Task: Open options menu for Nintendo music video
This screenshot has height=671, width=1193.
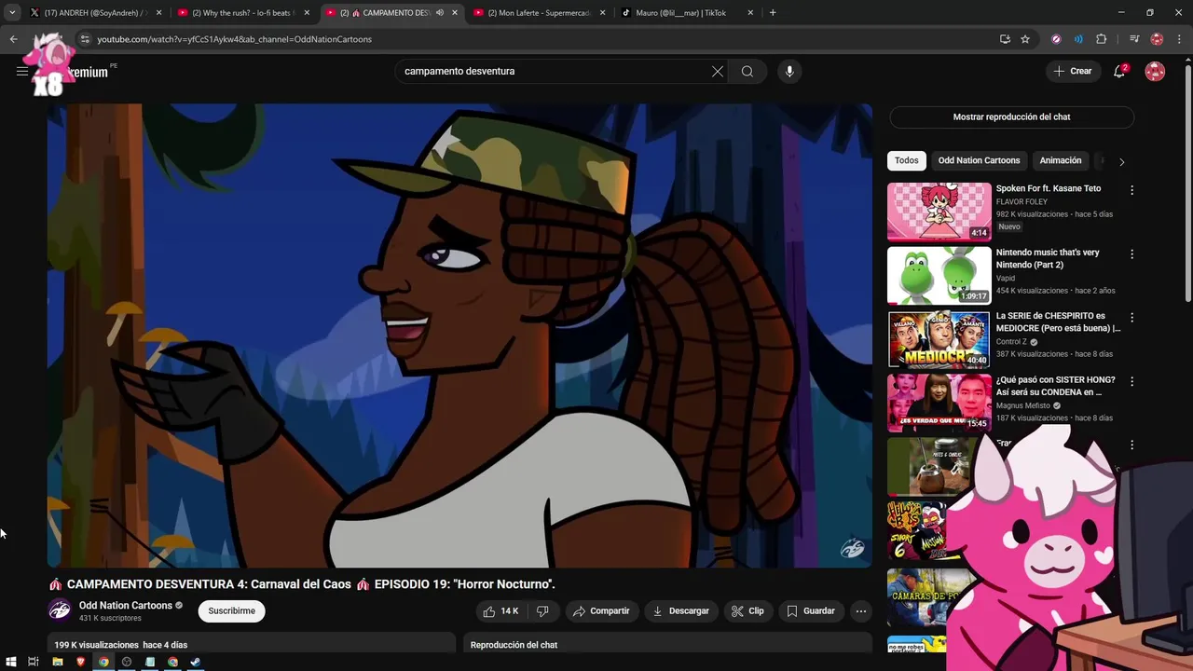Action: pyautogui.click(x=1132, y=253)
